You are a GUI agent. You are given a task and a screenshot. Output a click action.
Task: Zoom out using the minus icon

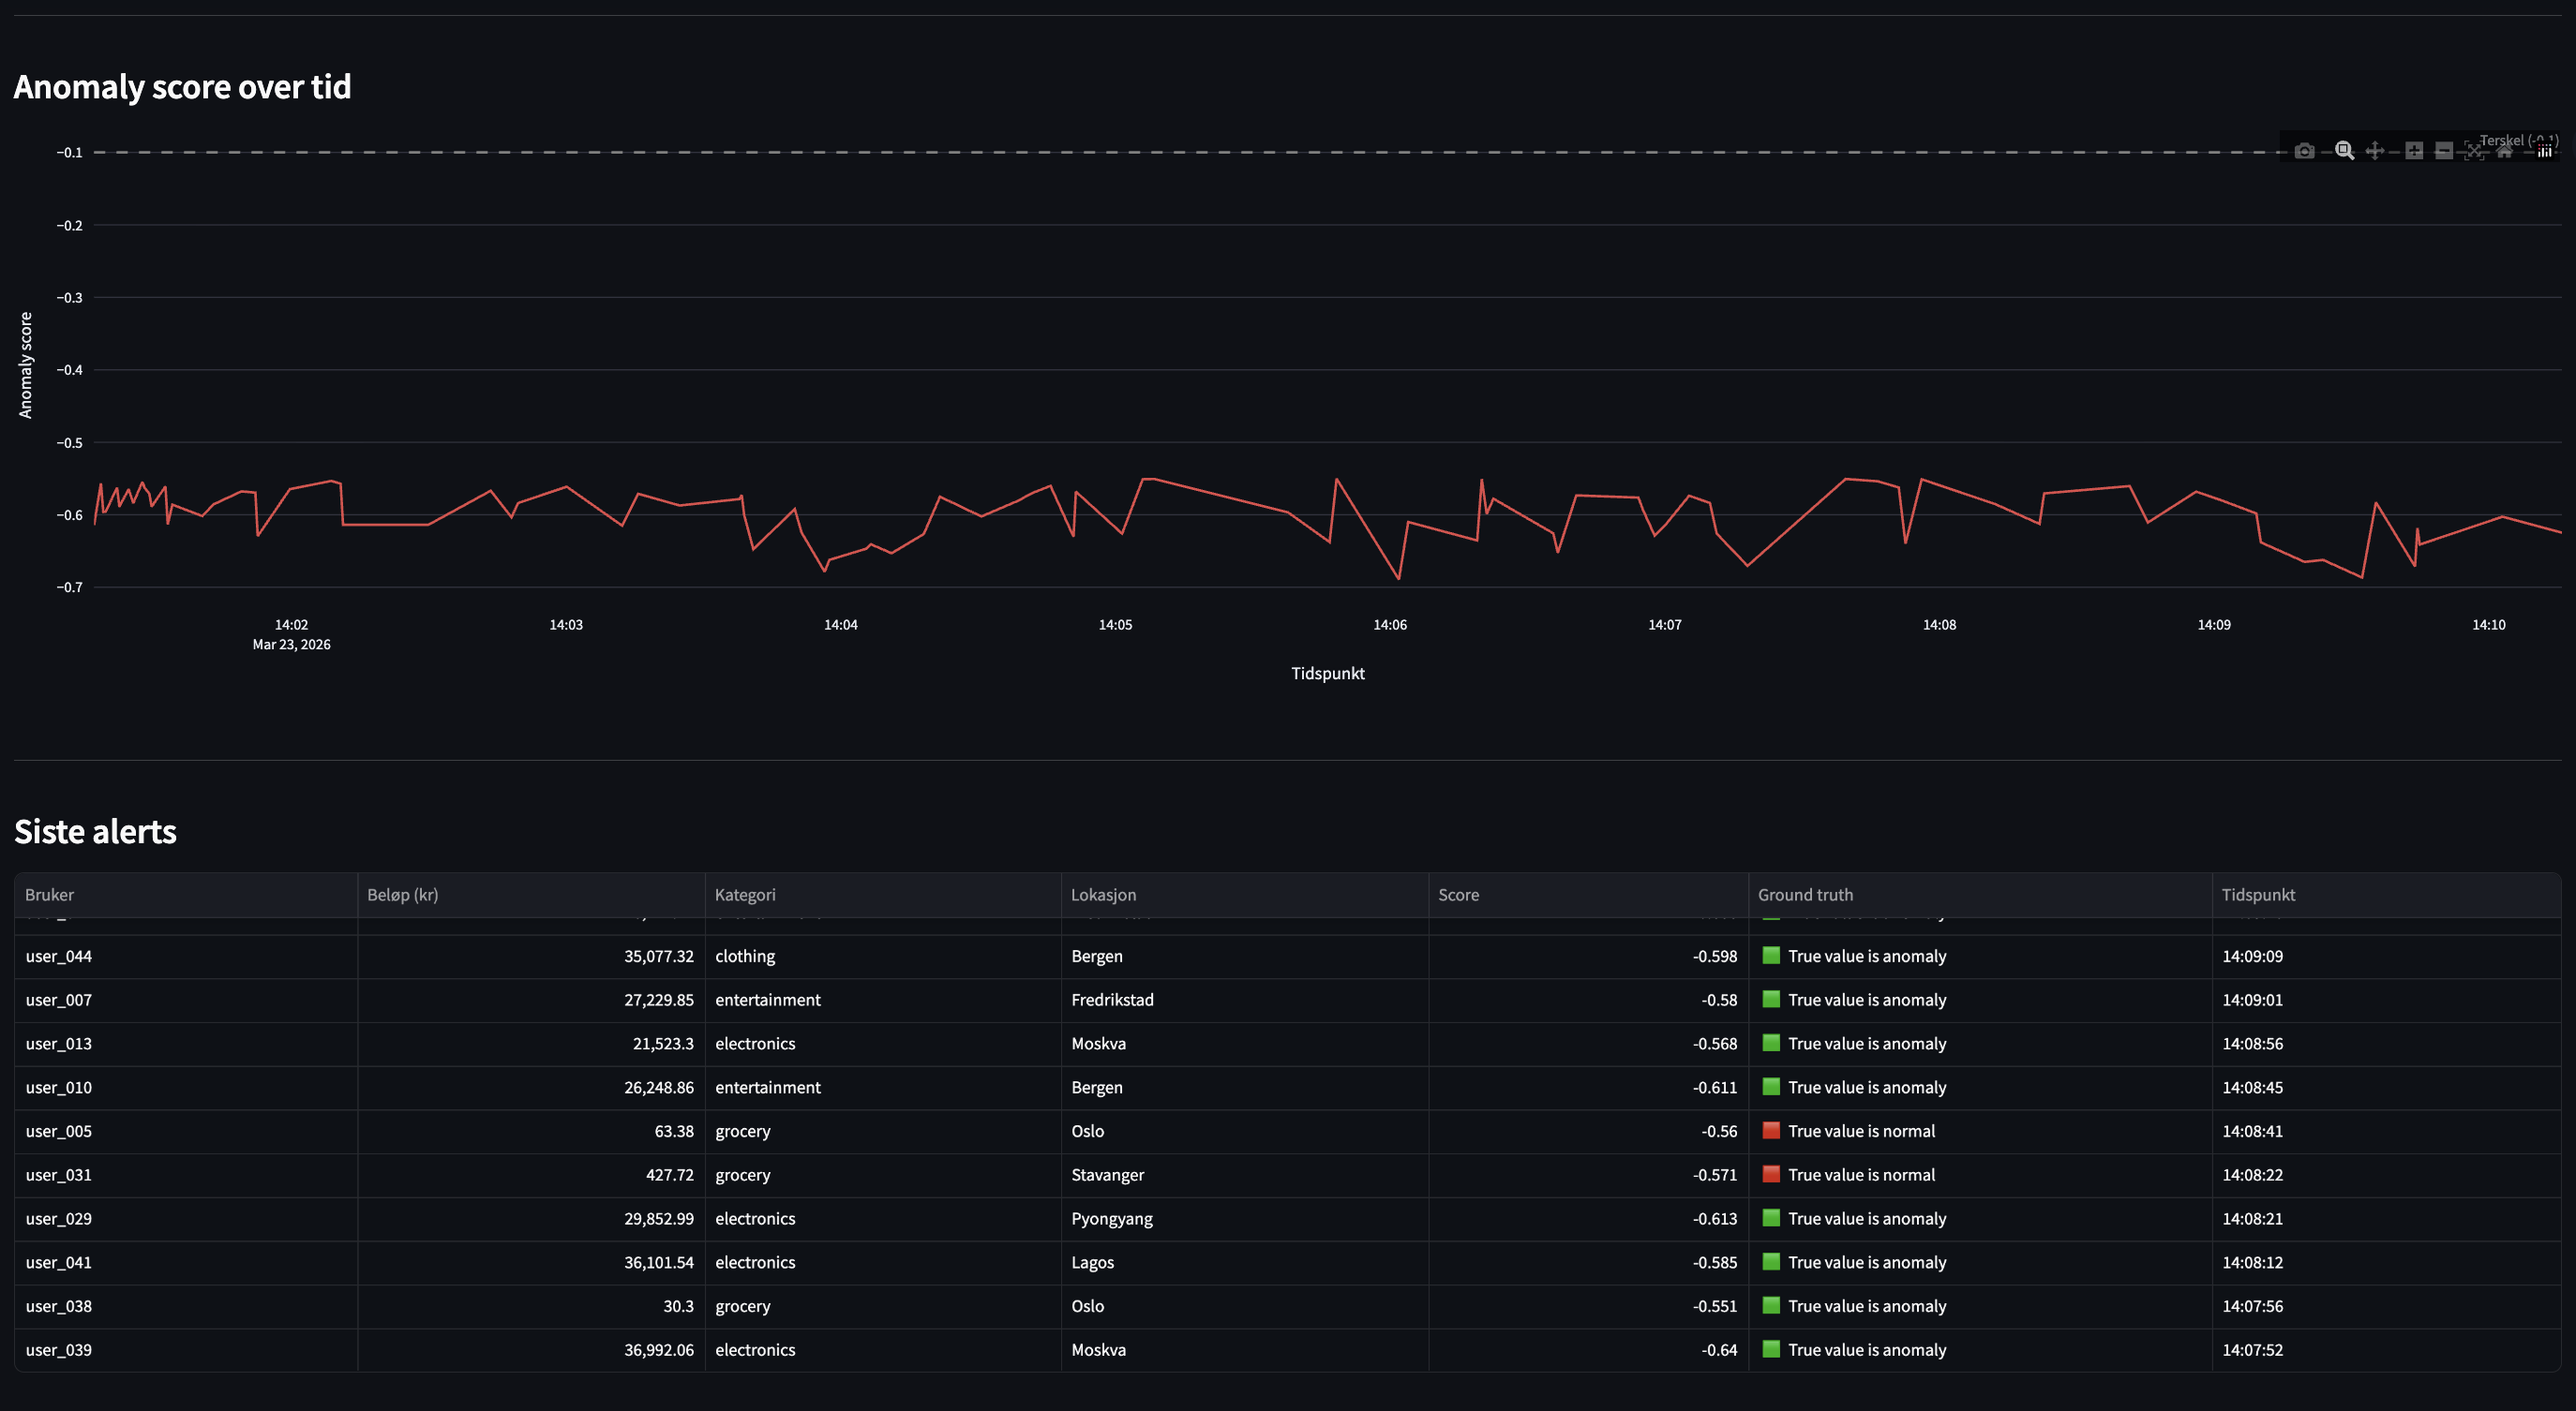point(2443,152)
